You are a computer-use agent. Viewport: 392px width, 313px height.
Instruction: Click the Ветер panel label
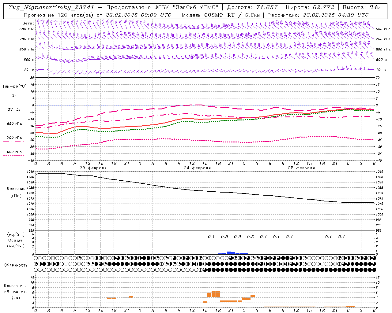pos(28,23)
